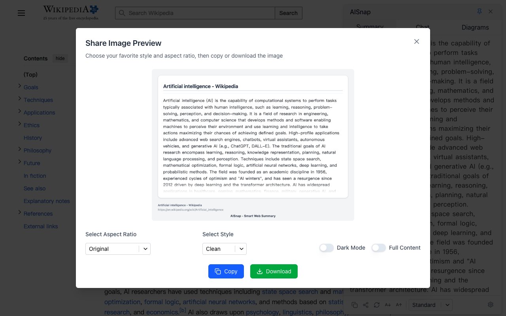
Task: Open the Standard summary length dropdown
Action: pos(430,305)
